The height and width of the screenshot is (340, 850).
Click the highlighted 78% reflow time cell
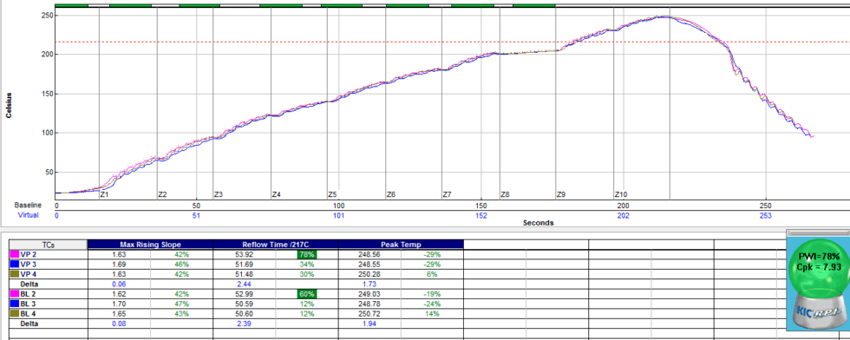point(306,254)
